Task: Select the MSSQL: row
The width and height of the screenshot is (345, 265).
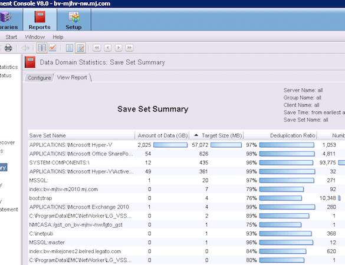Action: 186,180
